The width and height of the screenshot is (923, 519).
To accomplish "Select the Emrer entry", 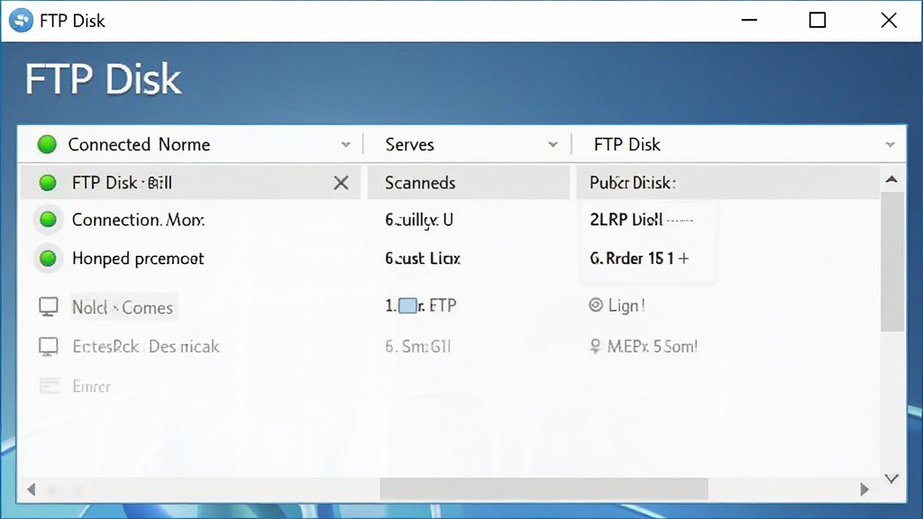I will [x=91, y=386].
